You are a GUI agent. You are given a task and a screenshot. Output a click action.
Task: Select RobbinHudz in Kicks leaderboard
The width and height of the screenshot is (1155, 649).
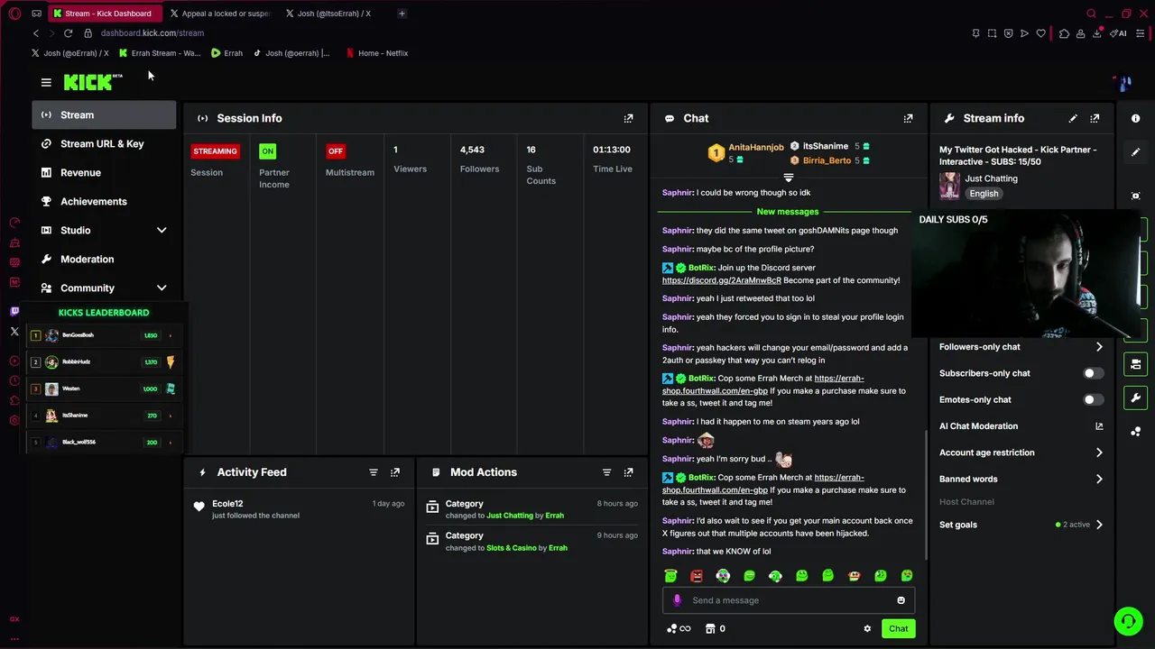105,362
